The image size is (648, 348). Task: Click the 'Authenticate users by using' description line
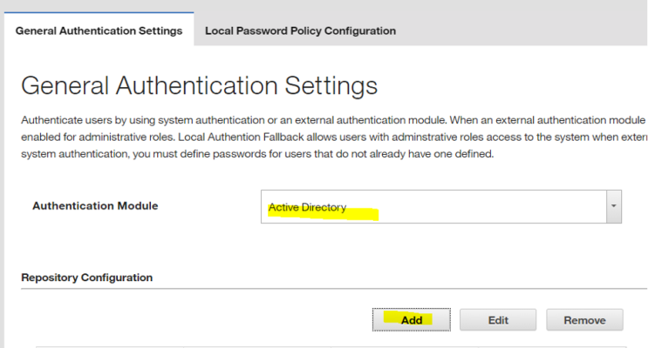coord(334,120)
